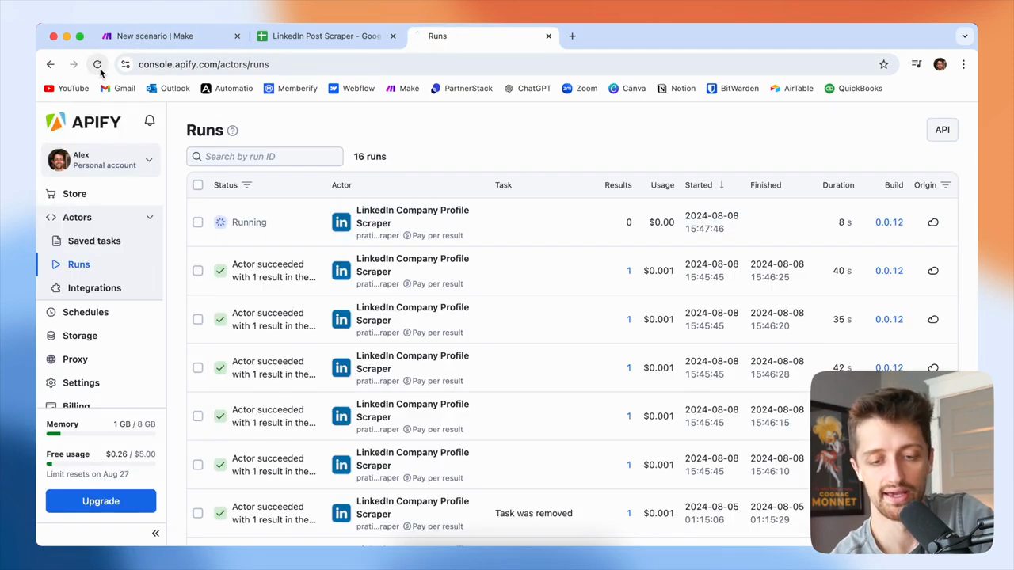
Task: Open Chrome three-dot menu
Action: click(963, 64)
